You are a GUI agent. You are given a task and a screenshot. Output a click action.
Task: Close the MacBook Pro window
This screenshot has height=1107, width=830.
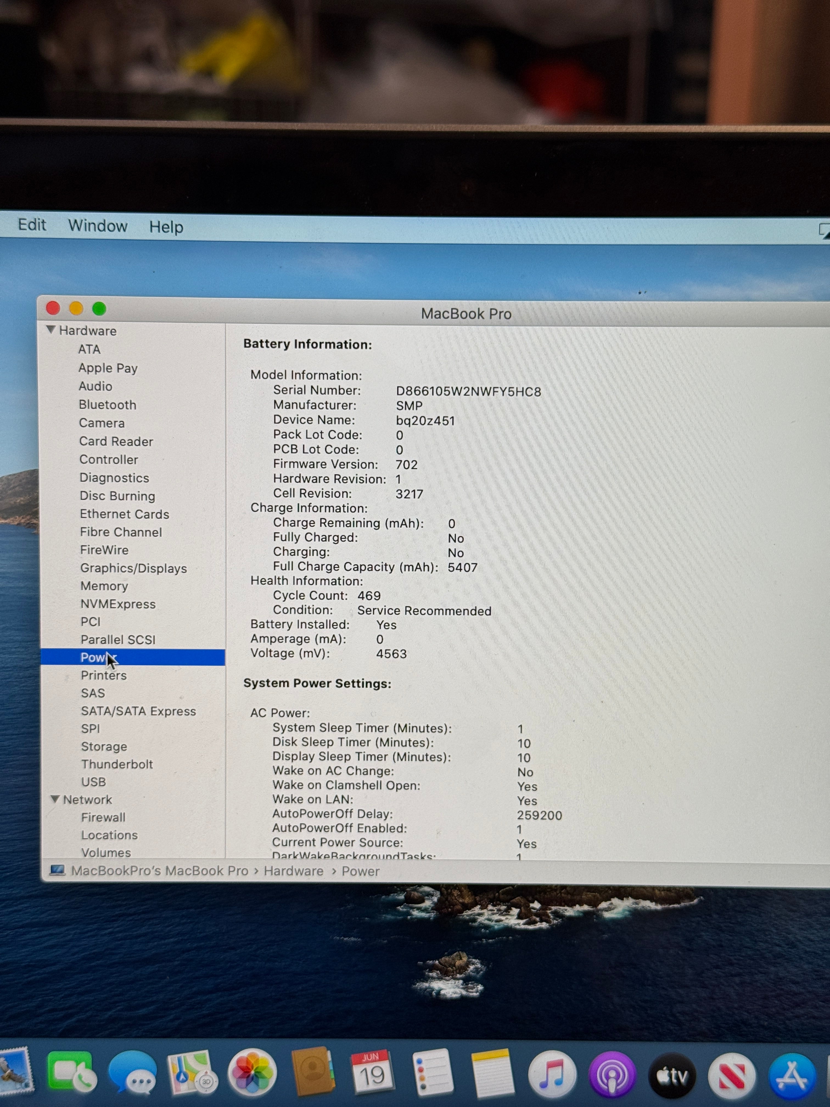click(x=53, y=308)
